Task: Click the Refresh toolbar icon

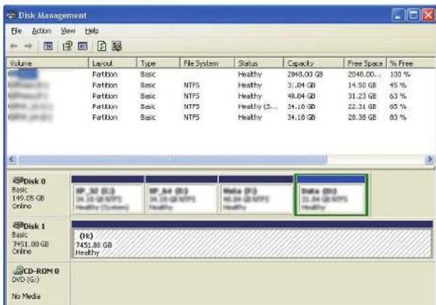Action: point(101,46)
